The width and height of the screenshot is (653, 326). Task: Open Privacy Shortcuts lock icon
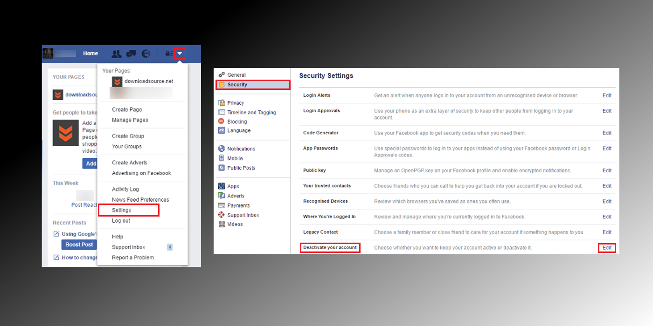click(x=169, y=54)
